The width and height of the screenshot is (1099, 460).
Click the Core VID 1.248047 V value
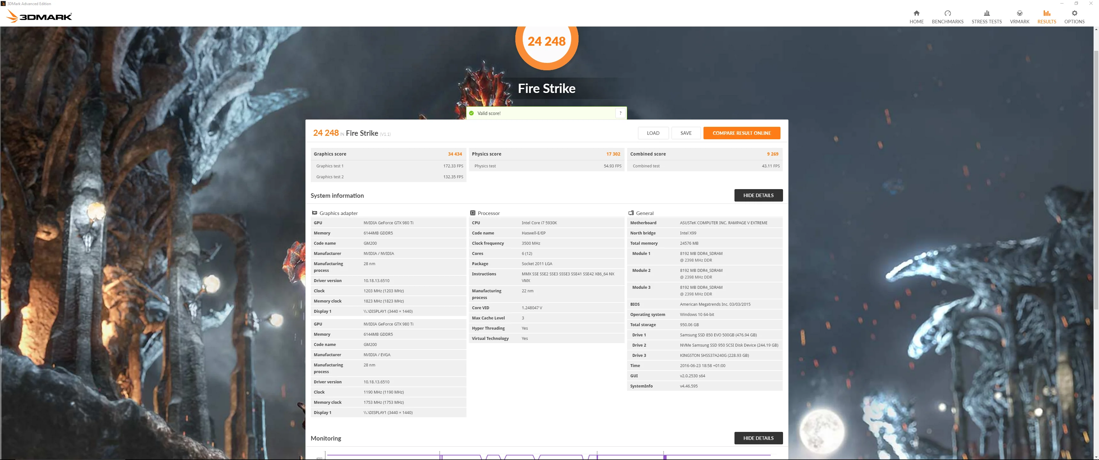[532, 308]
